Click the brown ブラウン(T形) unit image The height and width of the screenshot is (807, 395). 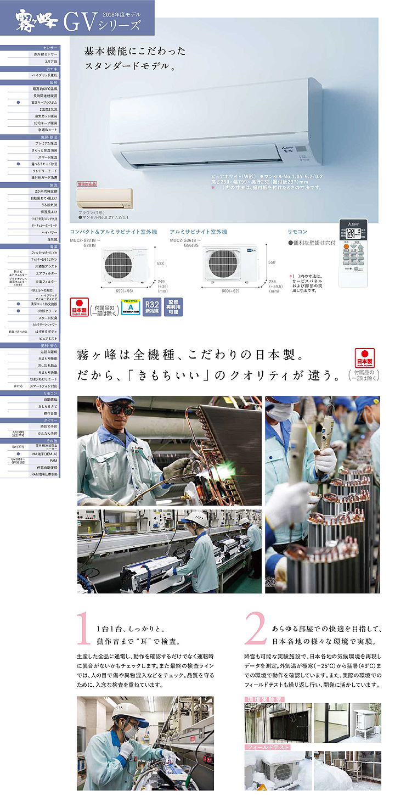[x=105, y=199]
